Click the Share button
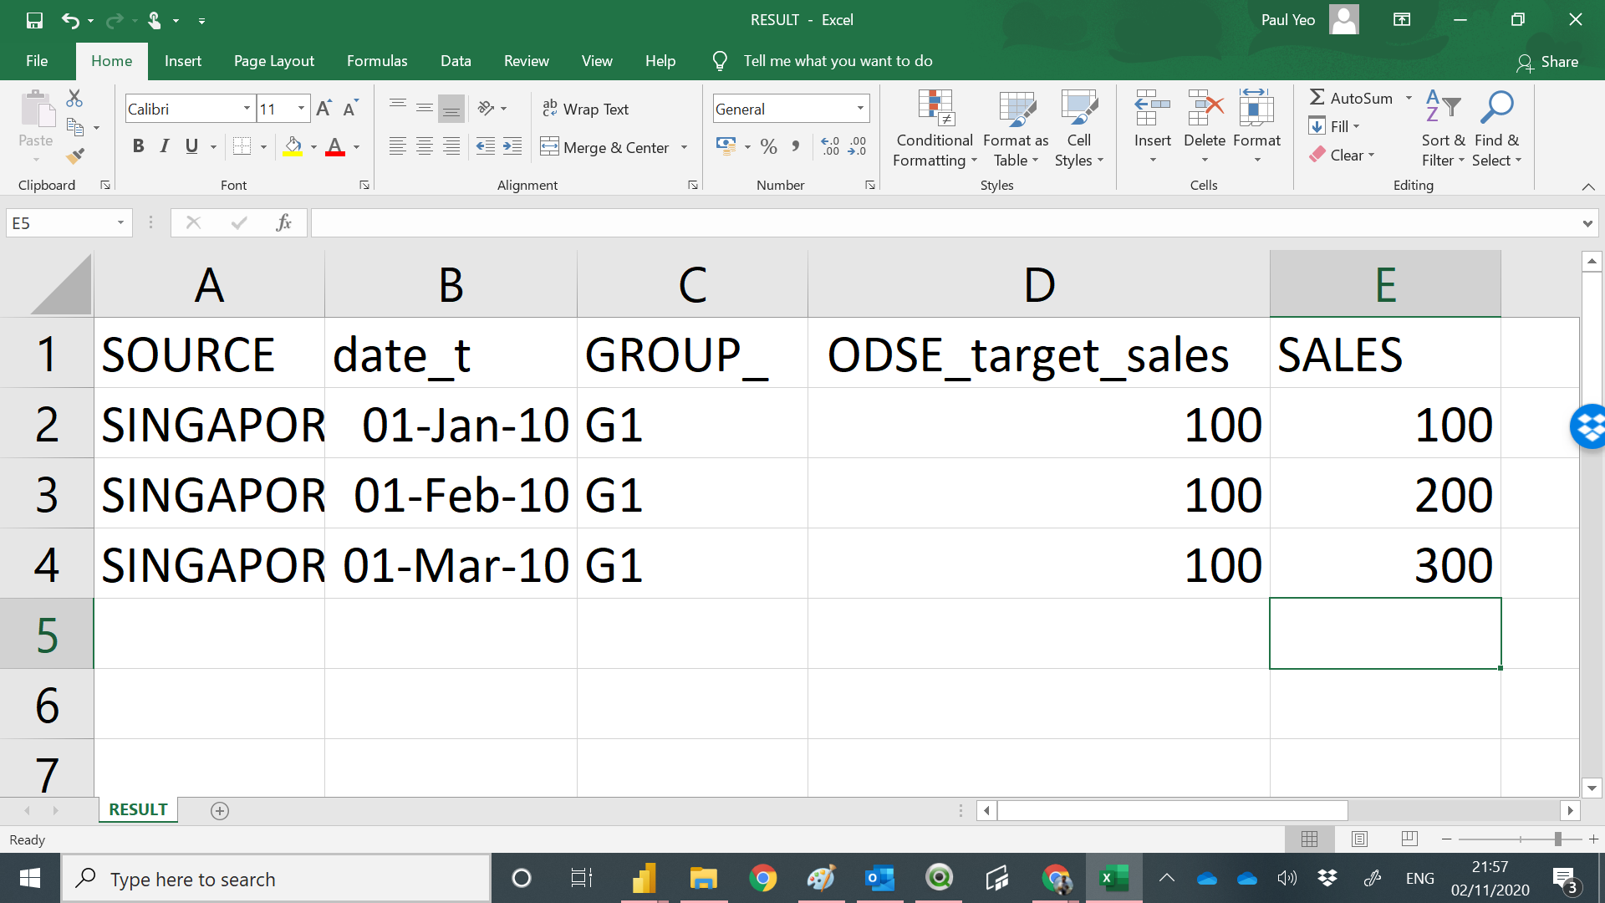The width and height of the screenshot is (1605, 903). click(1547, 62)
